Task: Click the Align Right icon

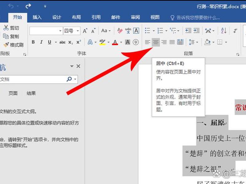Action: [x=164, y=42]
